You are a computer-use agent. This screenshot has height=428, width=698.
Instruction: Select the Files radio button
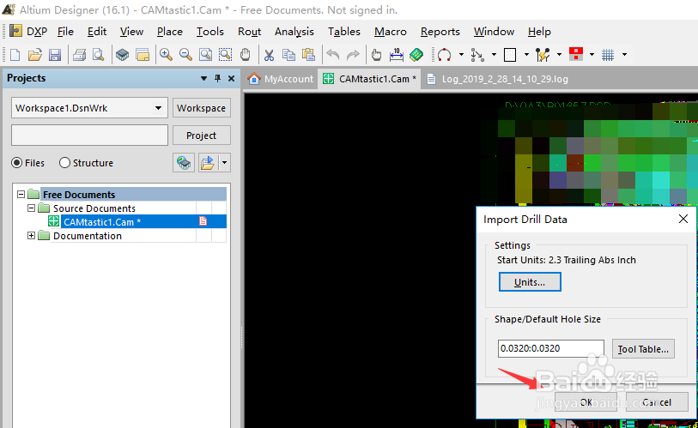pyautogui.click(x=16, y=163)
